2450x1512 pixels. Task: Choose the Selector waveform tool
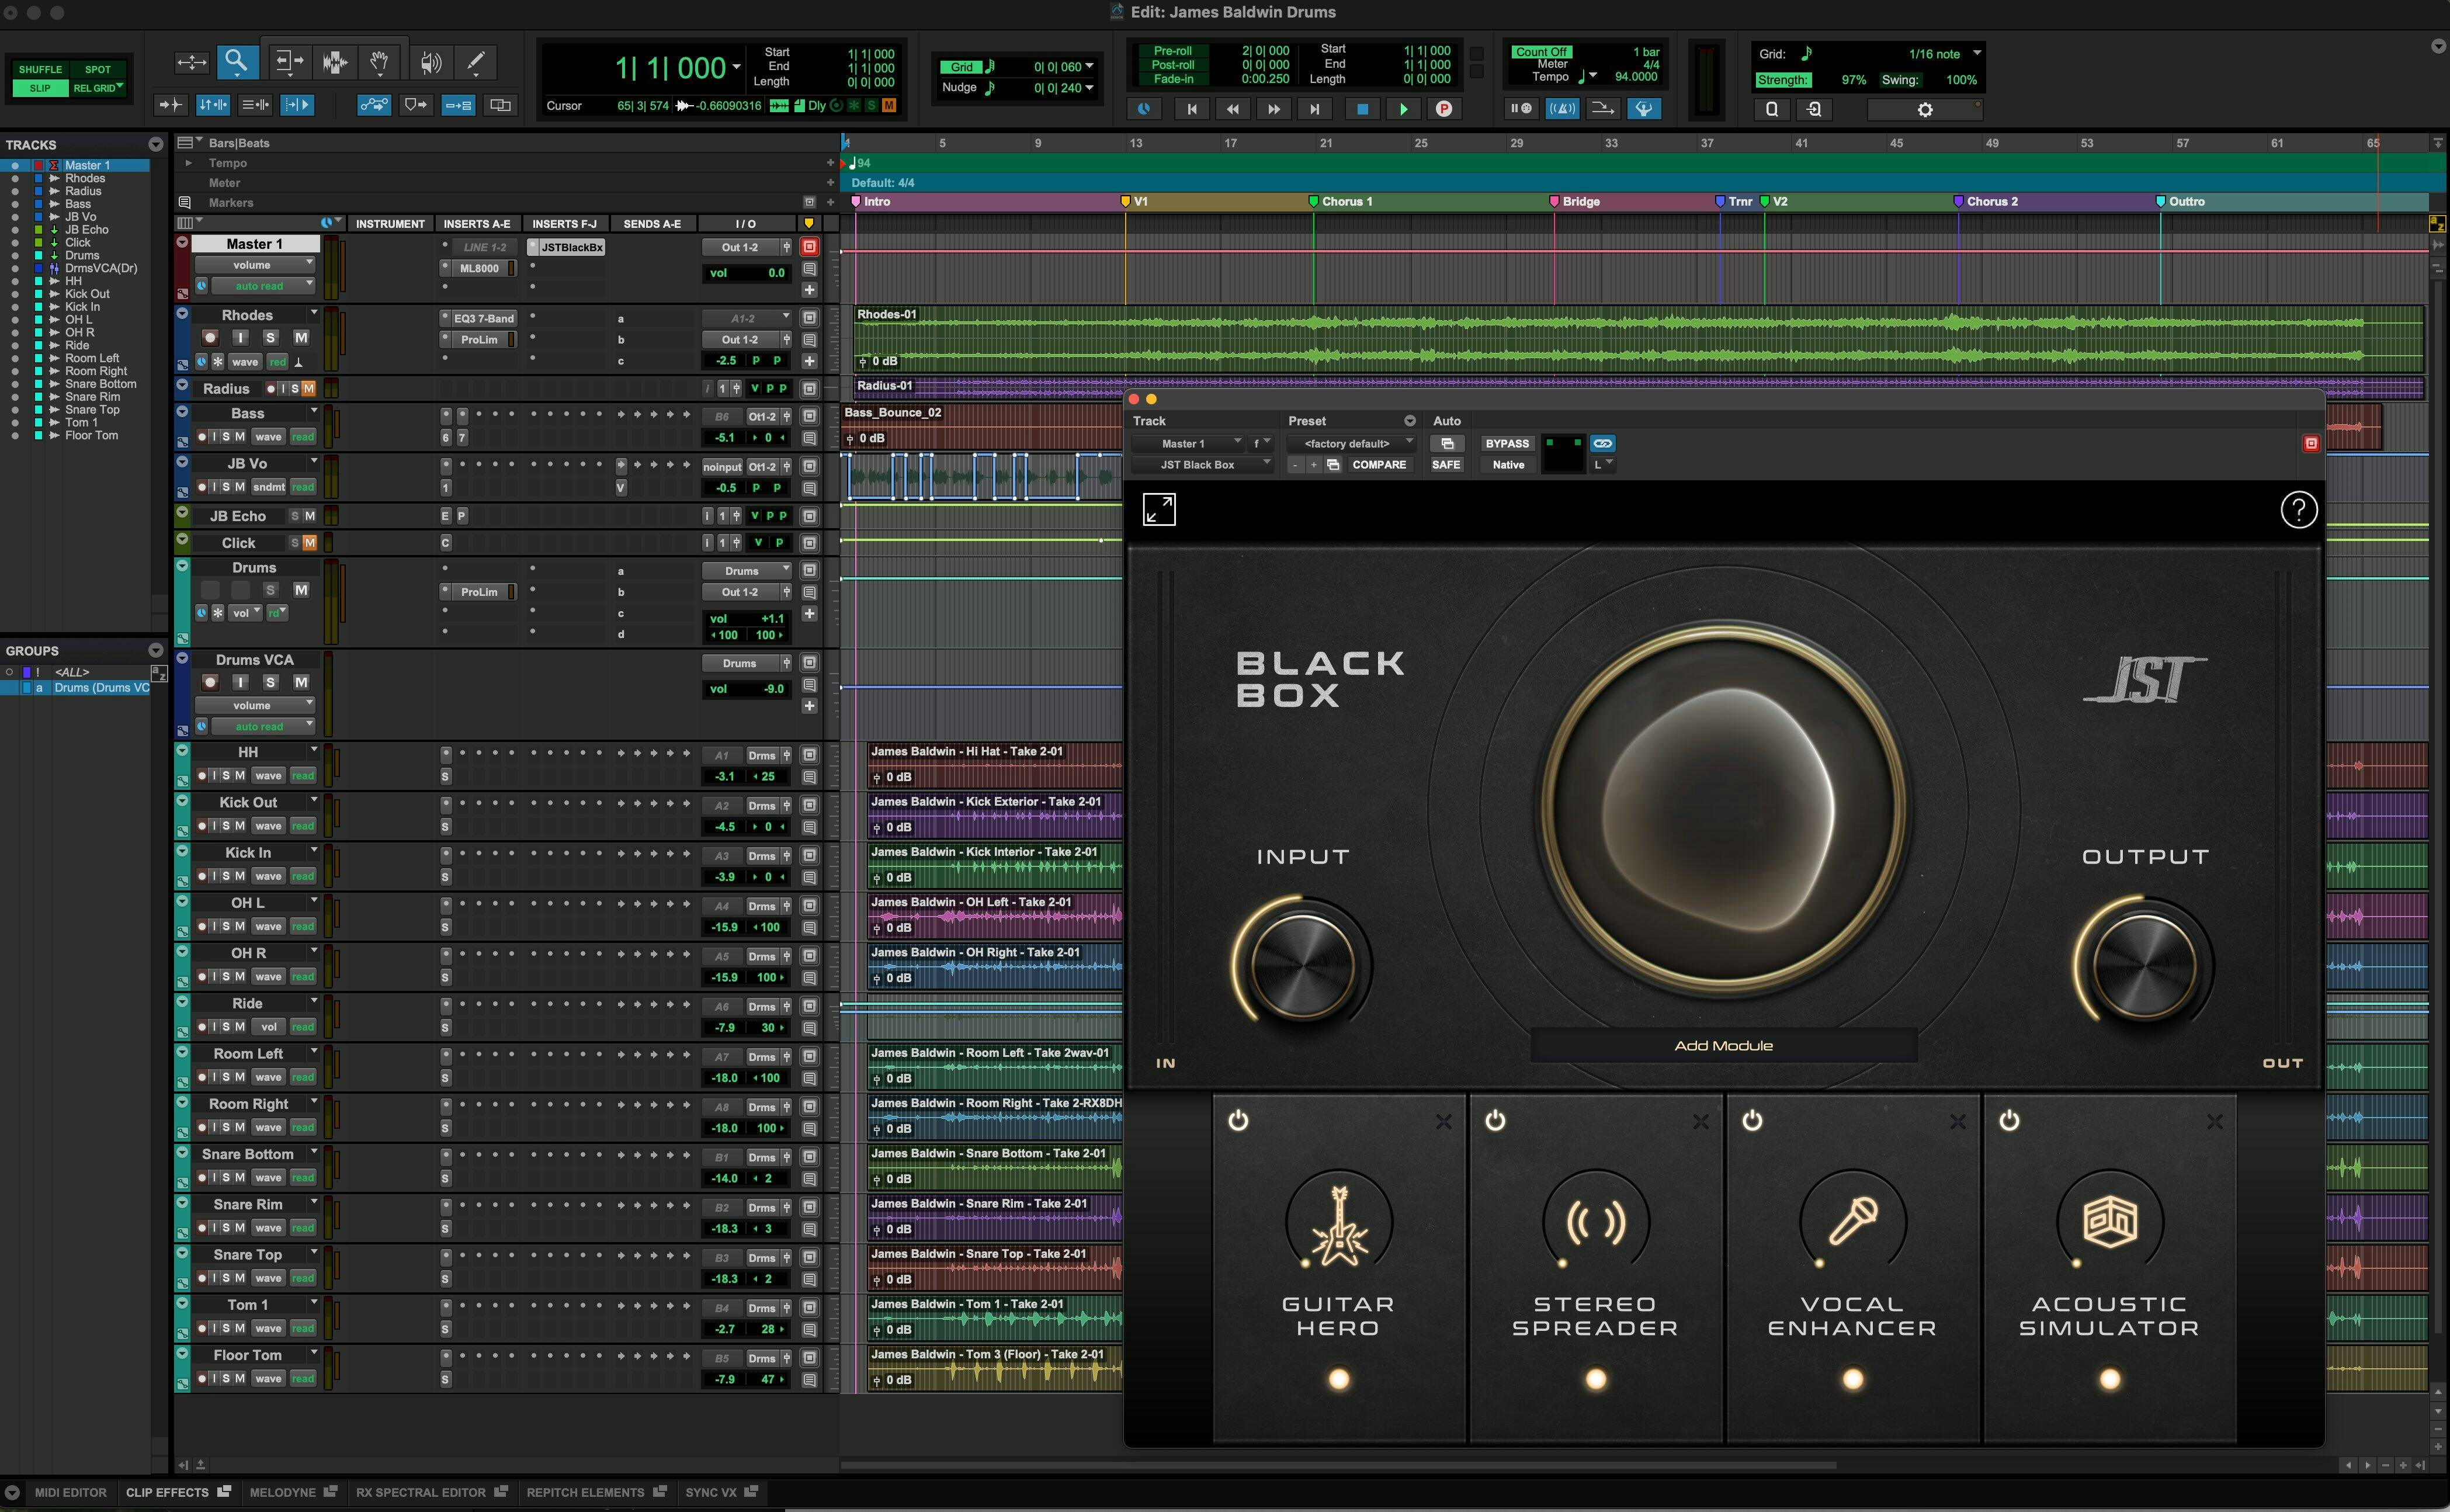[334, 62]
